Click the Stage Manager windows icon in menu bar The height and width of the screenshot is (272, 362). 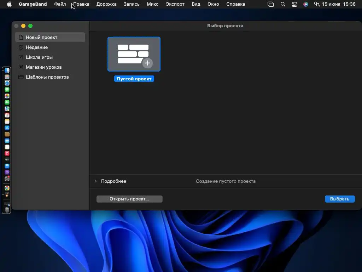(270, 4)
